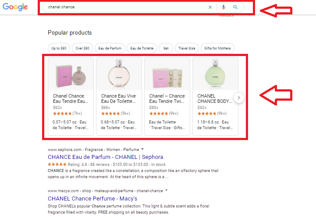316x218 pixels.
Task: Open Chance Eau Tendre Twist set image
Action: tap(167, 74)
